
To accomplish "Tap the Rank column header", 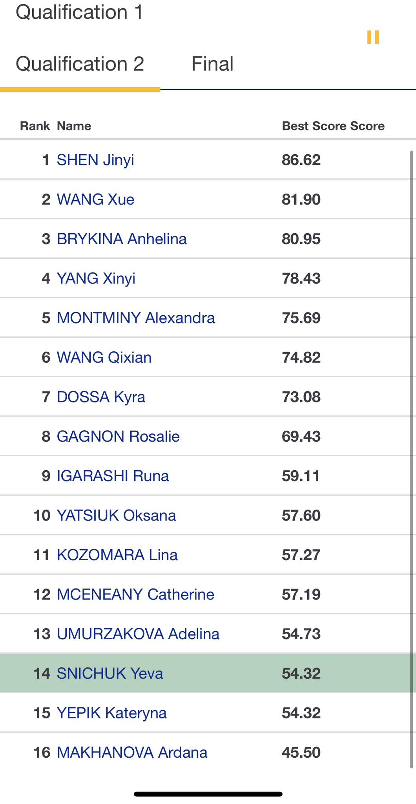I will tap(35, 126).
